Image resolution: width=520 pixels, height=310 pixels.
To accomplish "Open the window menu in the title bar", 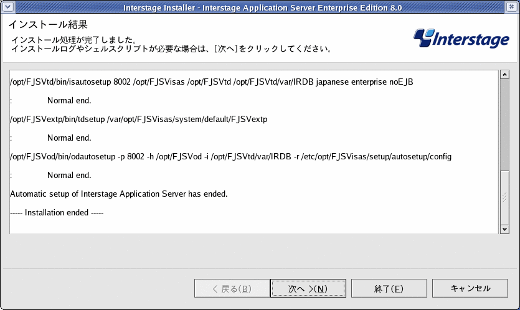I will pyautogui.click(x=7, y=7).
